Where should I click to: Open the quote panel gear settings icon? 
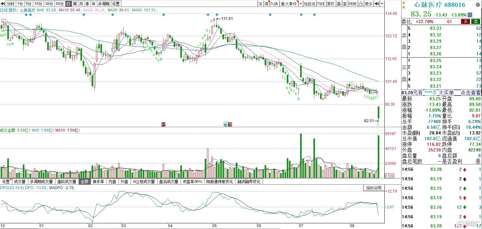478,5
